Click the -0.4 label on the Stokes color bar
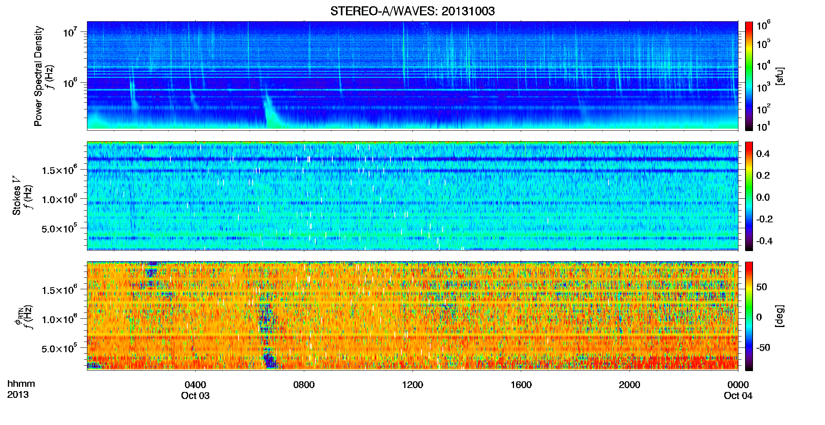 (x=764, y=241)
